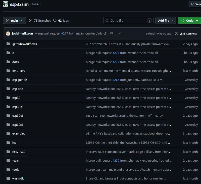The height and width of the screenshot is (184, 201).
Task: Open the wasm-jit folder name
Action: (18, 178)
